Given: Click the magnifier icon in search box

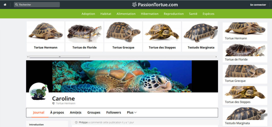Looking at the screenshot, I should (x=16, y=5).
